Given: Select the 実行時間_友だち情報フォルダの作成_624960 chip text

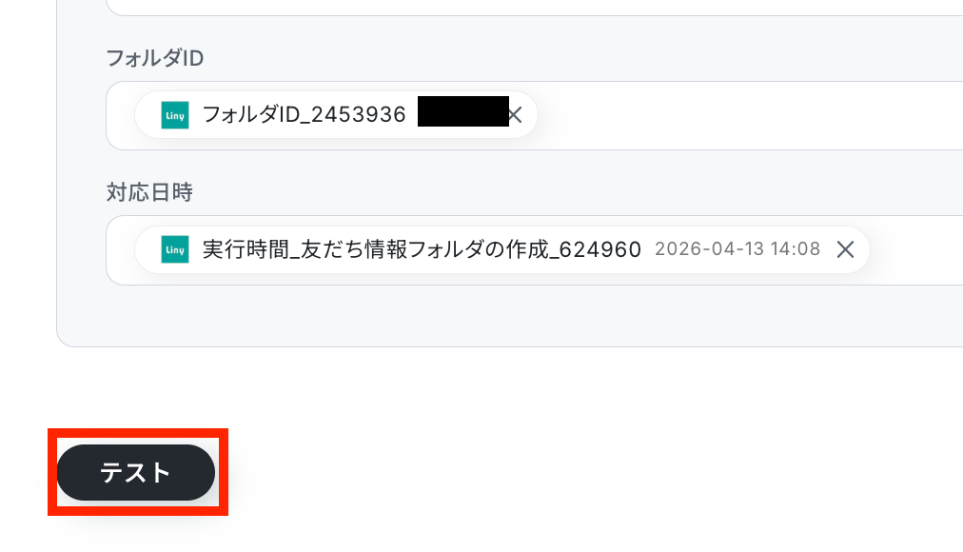Looking at the screenshot, I should (422, 249).
